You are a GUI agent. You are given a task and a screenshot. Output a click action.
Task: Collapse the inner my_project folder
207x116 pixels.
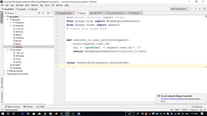(x=7, y=50)
